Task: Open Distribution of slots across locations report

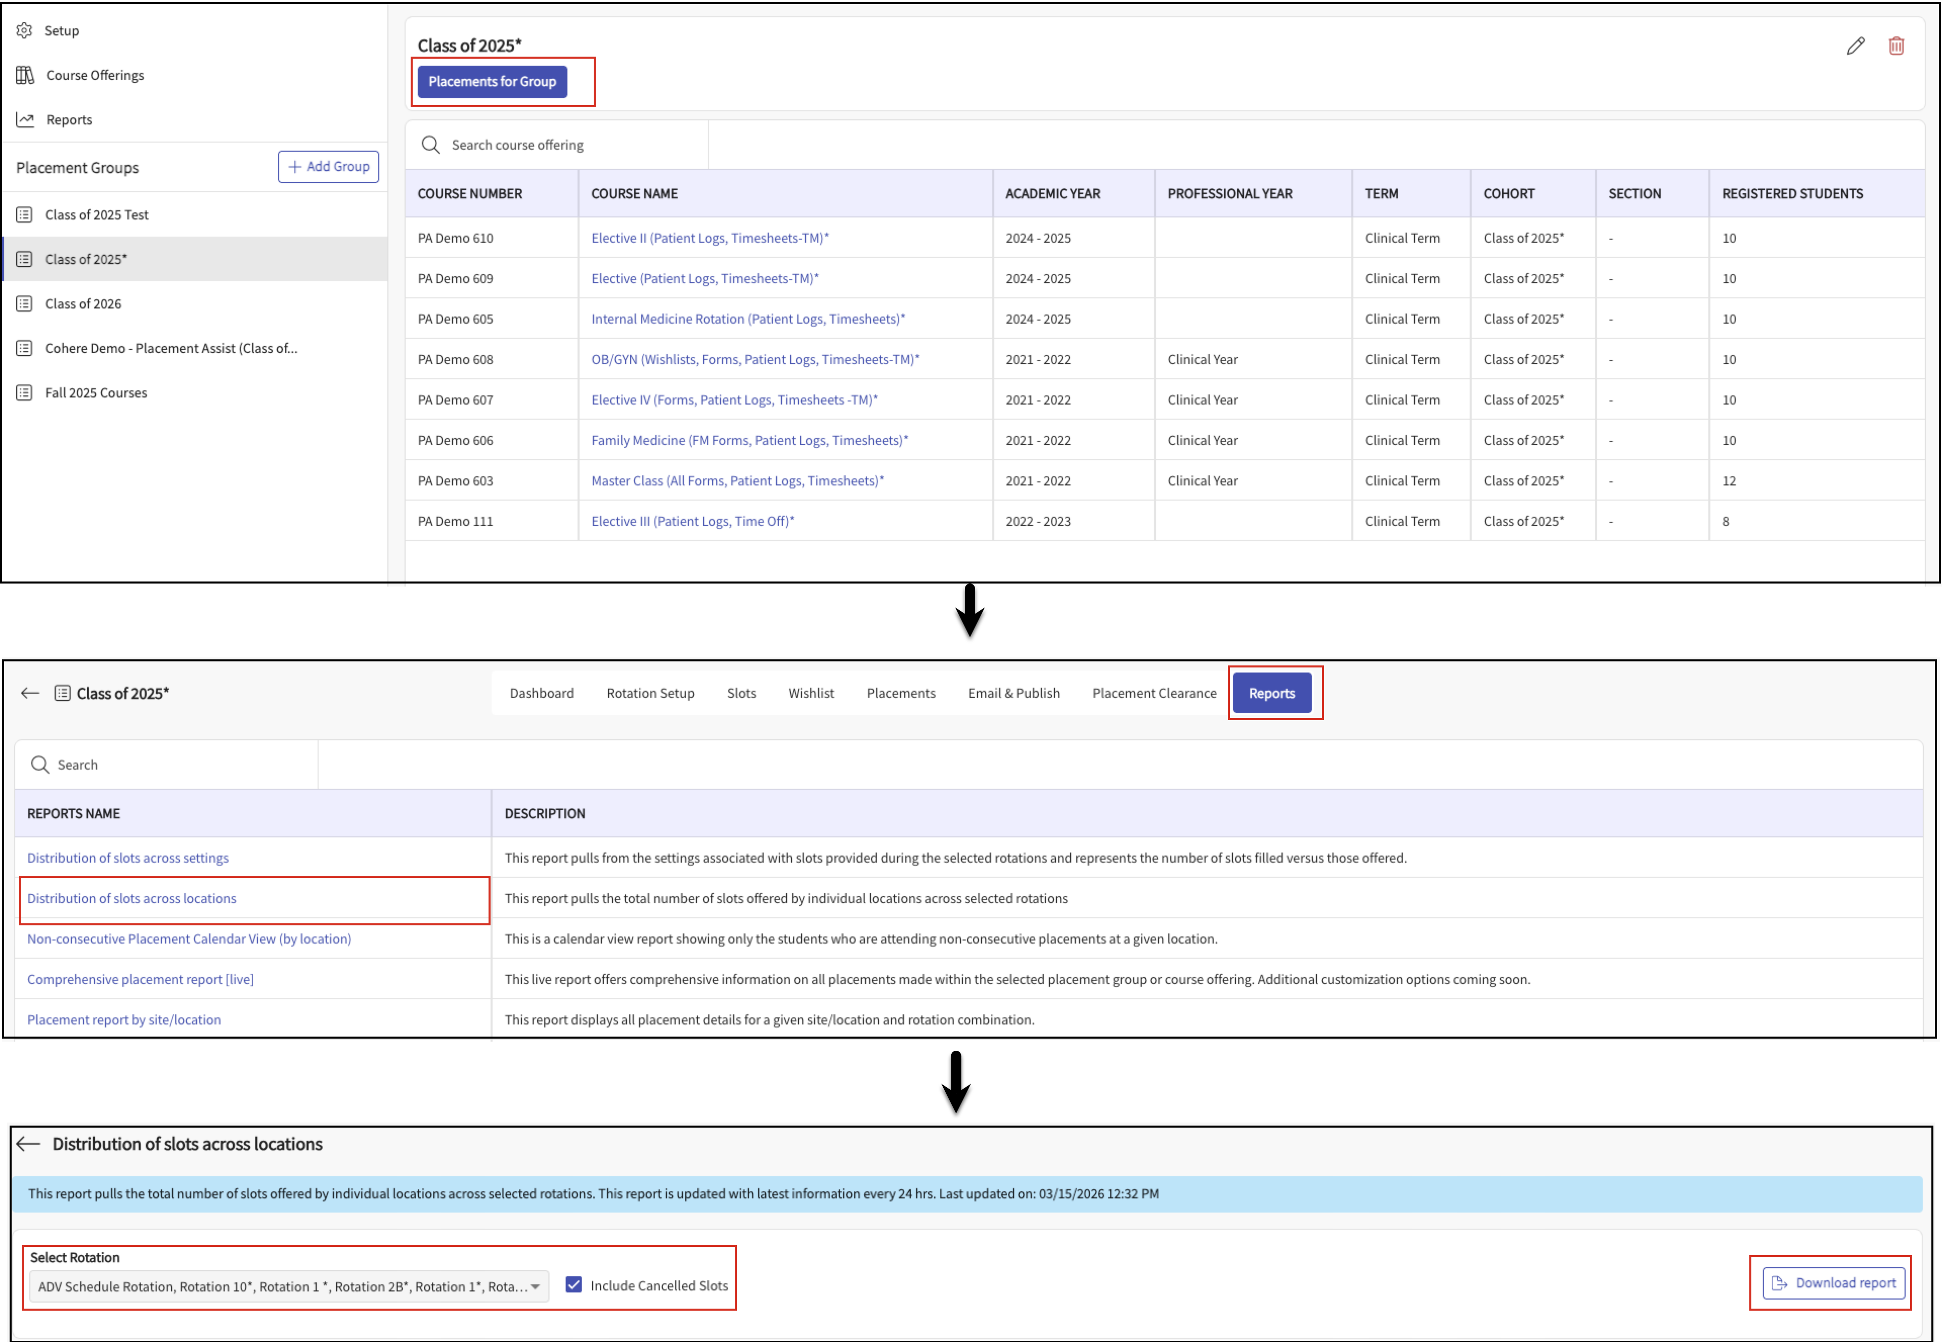Action: 132,898
